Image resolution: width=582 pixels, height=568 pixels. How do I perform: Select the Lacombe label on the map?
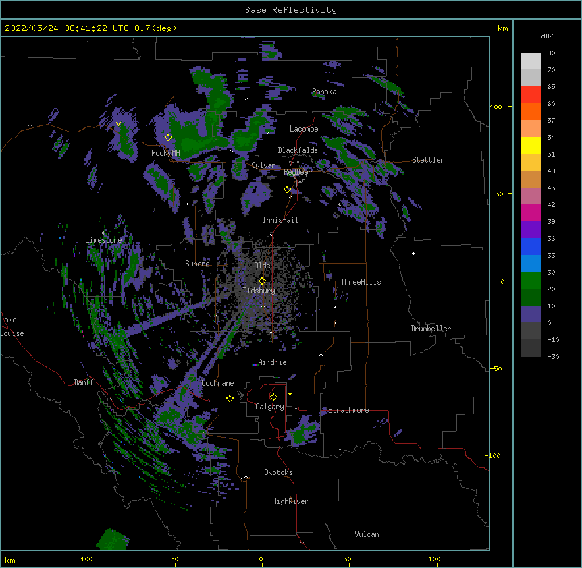304,129
